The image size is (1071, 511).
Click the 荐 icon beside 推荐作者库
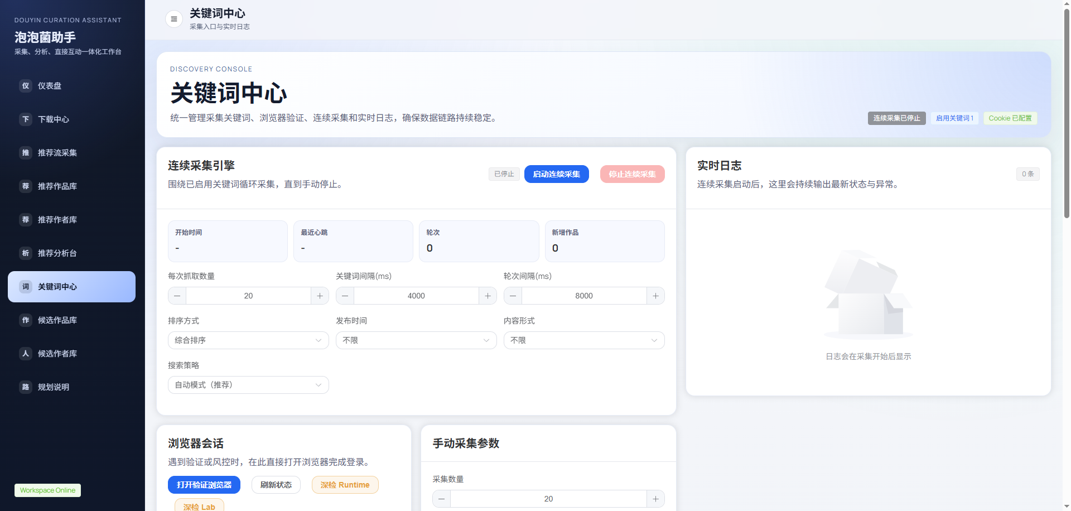click(x=26, y=220)
